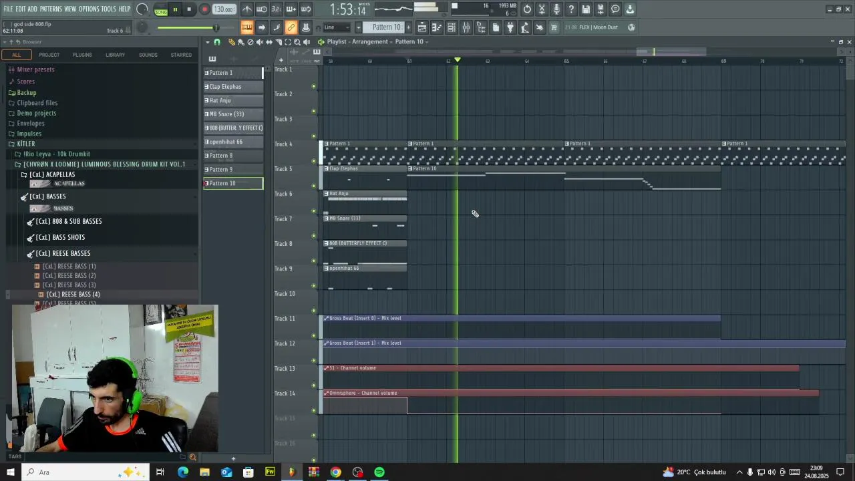Viewport: 855px width, 481px height.
Task: Open the undo history icon
Action: 527,9
